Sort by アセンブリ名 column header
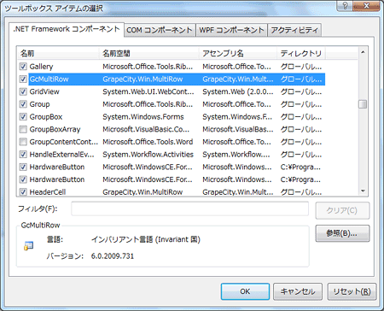This screenshot has width=384, height=311. click(238, 53)
